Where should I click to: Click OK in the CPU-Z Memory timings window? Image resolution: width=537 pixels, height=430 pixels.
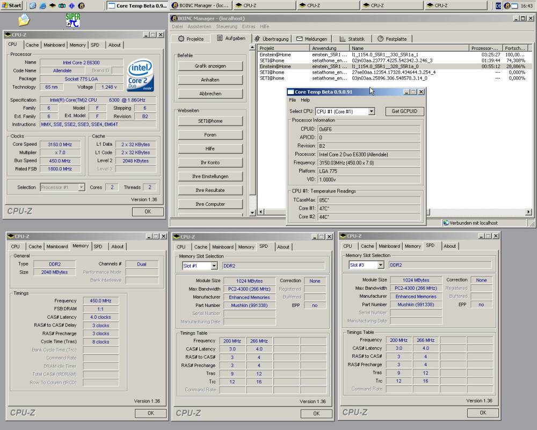pos(151,413)
